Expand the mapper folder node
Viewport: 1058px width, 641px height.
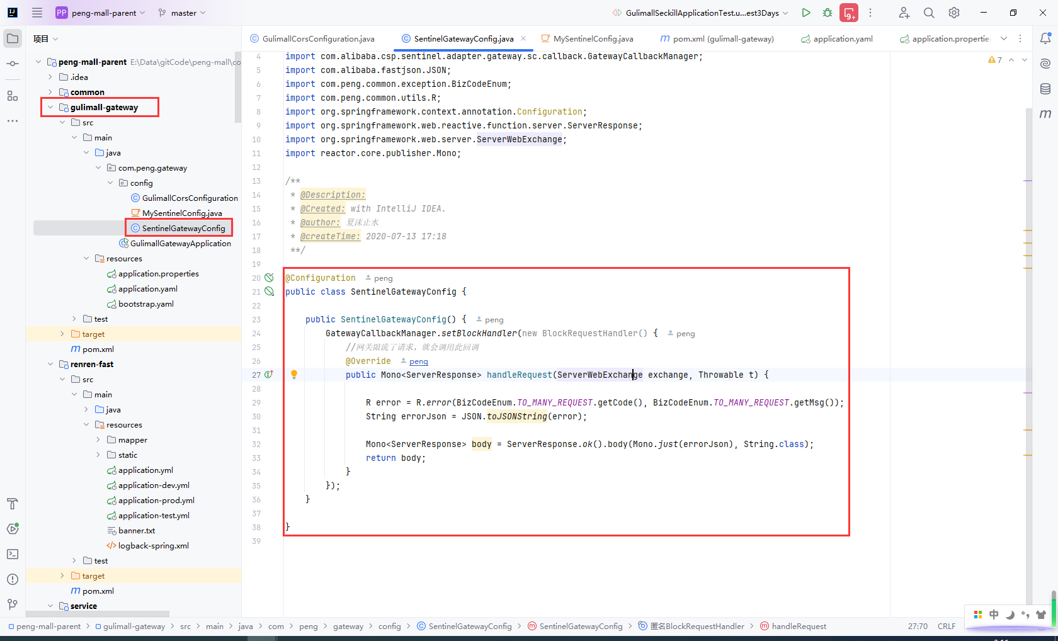pos(98,440)
